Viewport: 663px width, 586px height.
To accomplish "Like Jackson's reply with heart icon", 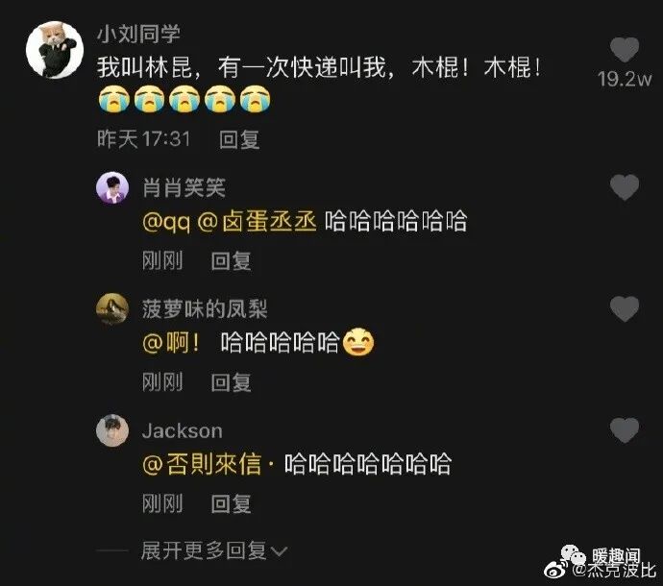I will [x=625, y=430].
